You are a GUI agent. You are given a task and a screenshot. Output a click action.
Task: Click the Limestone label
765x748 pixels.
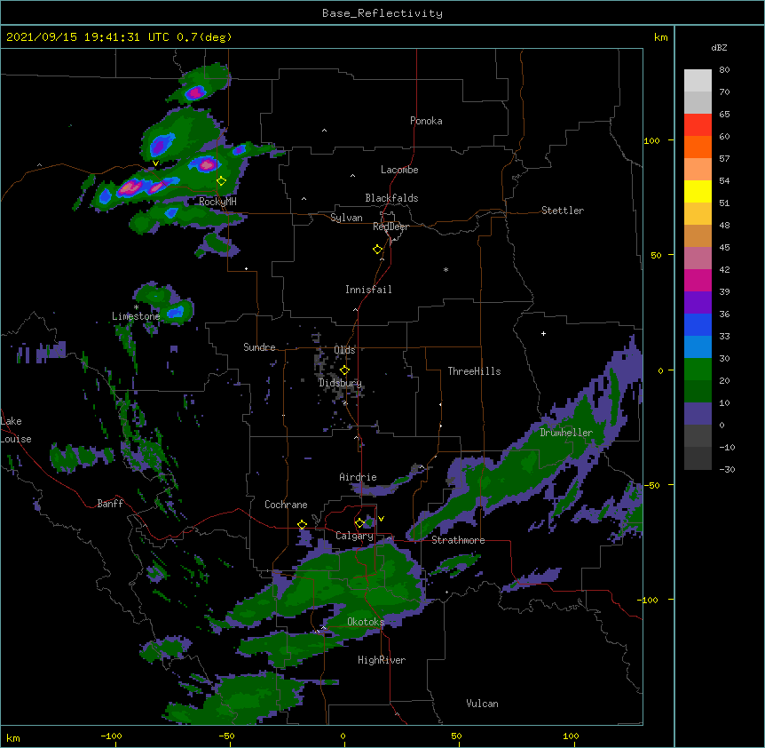tap(136, 316)
